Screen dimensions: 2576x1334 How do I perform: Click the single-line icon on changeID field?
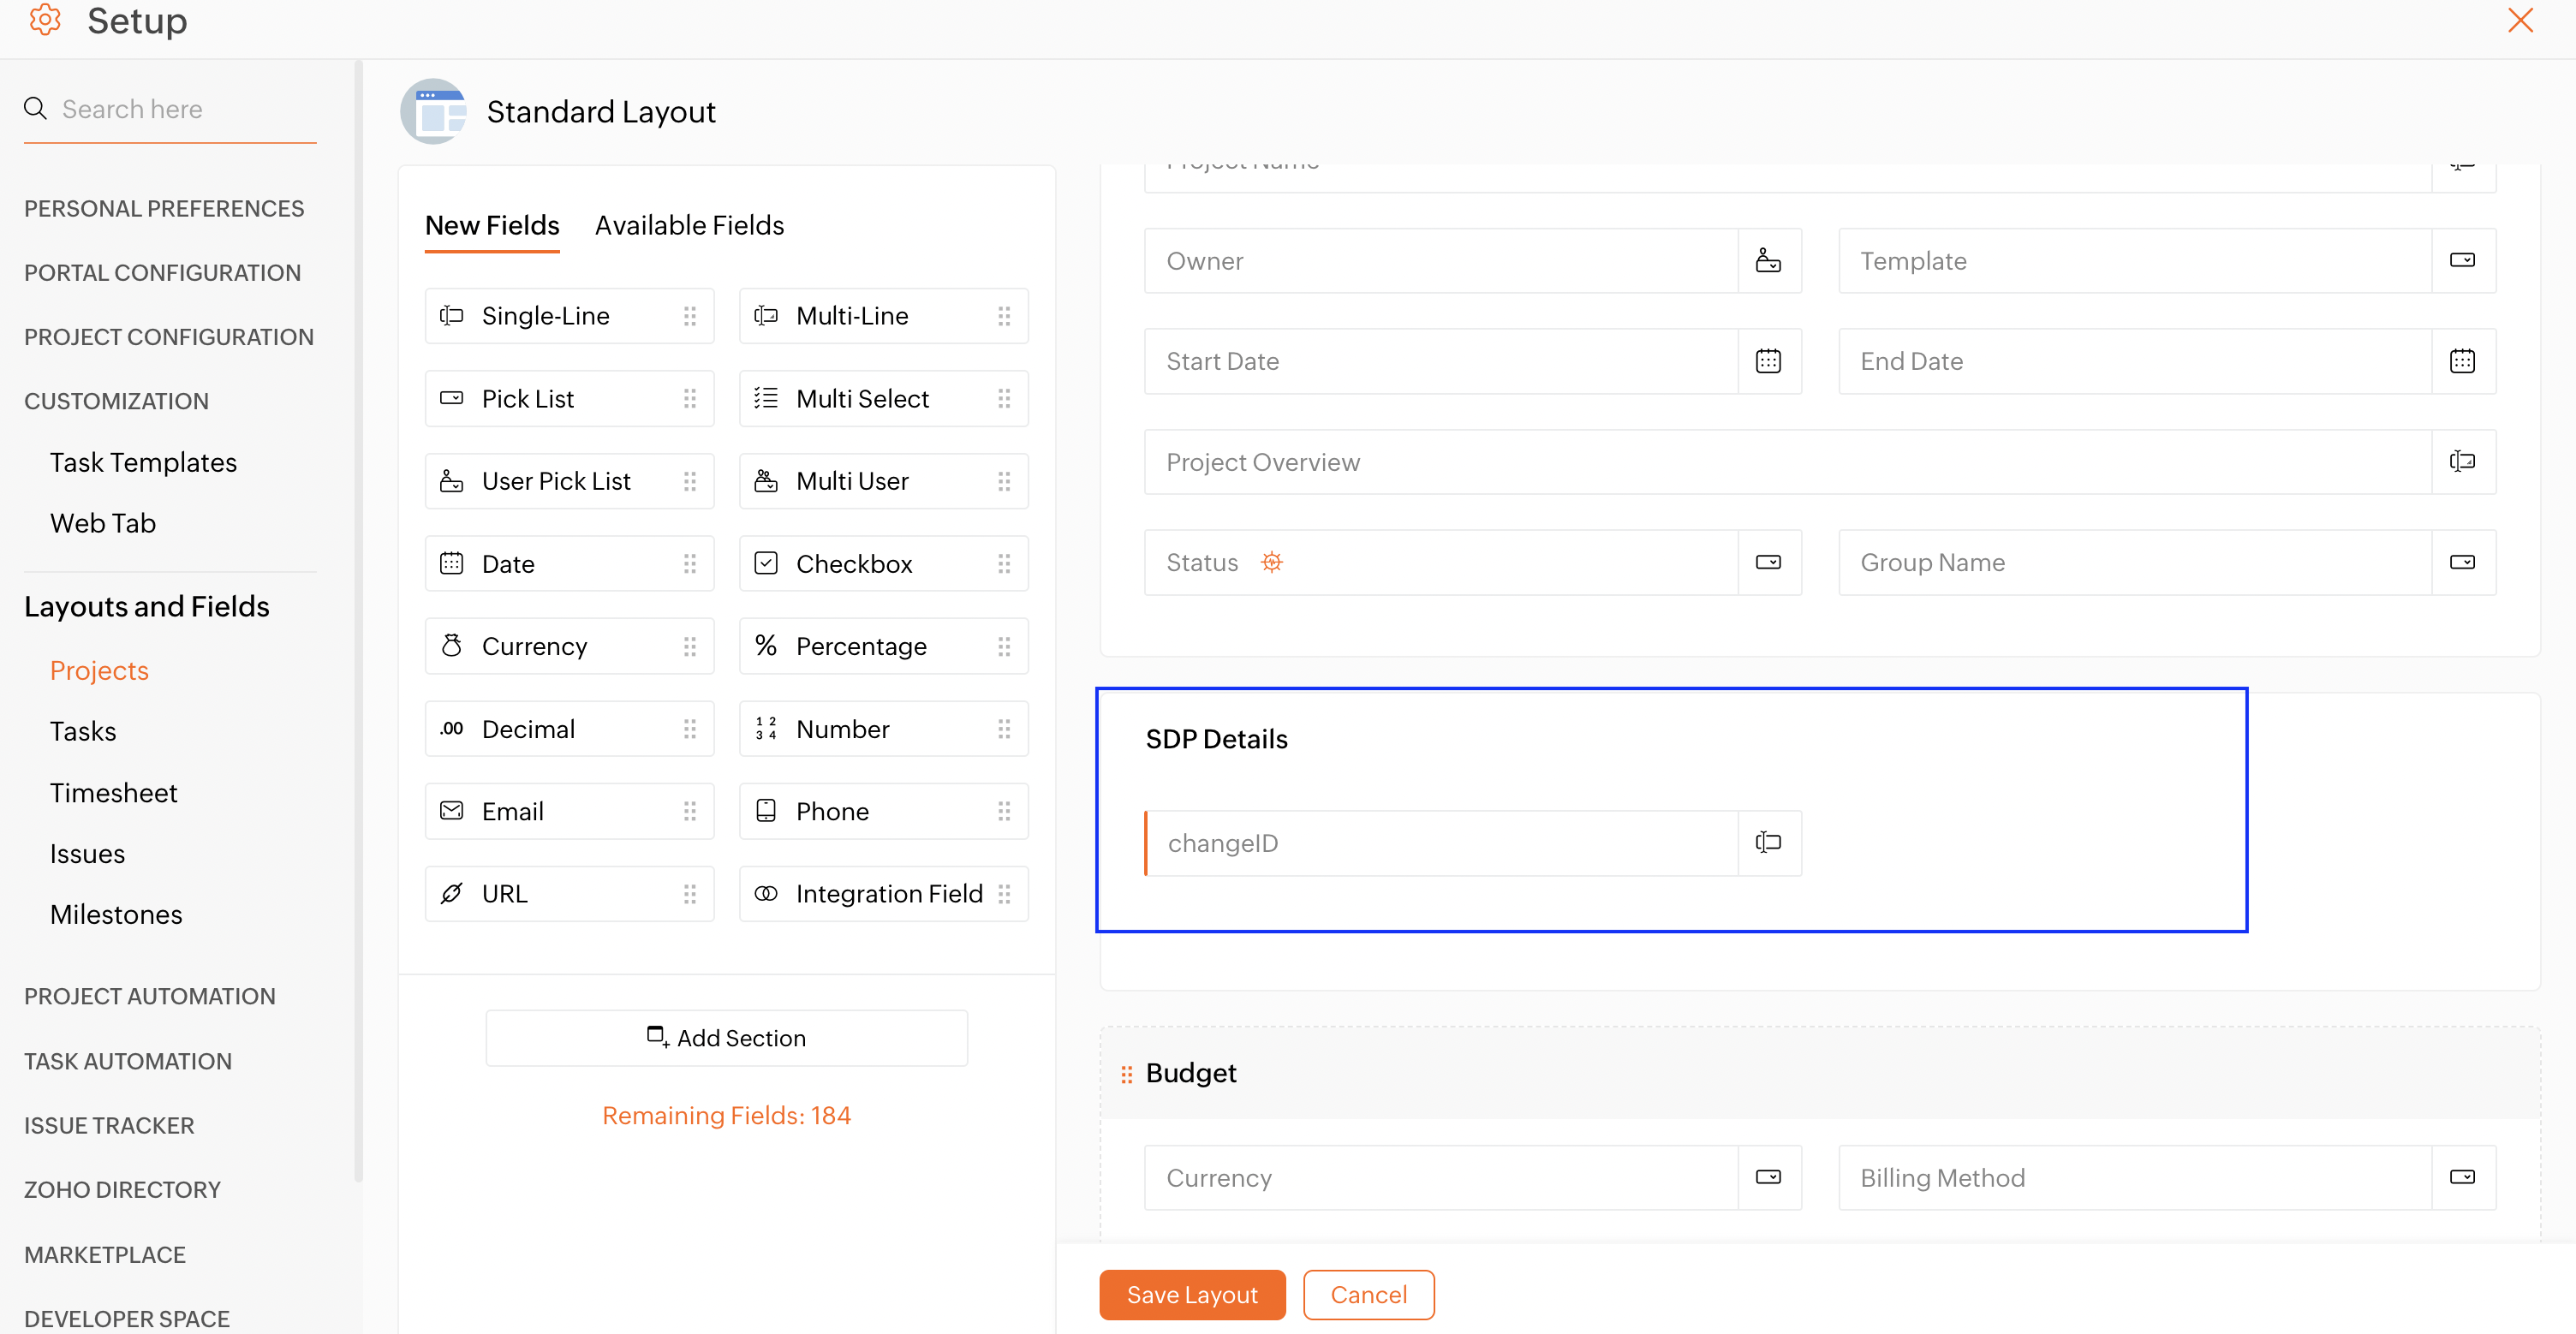(1768, 842)
